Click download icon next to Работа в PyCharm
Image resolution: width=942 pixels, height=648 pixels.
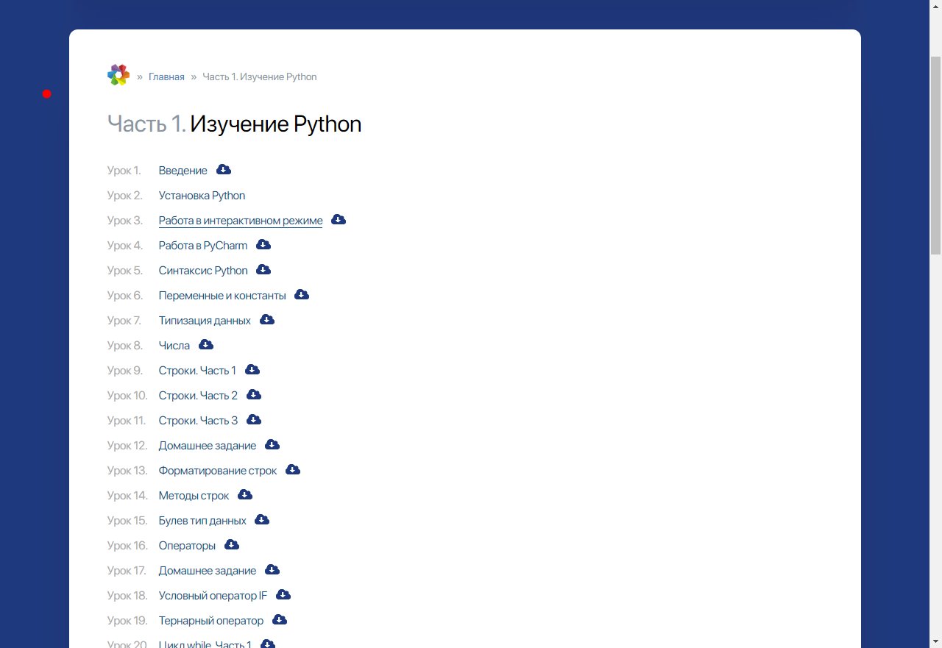263,245
